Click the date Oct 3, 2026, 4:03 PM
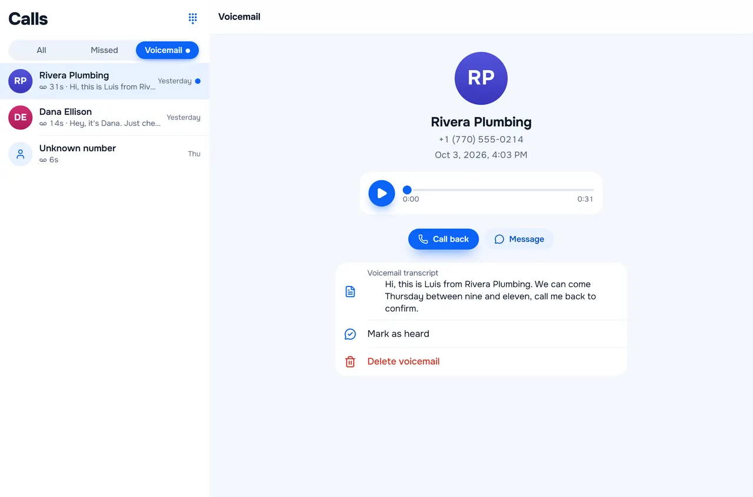 481,155
